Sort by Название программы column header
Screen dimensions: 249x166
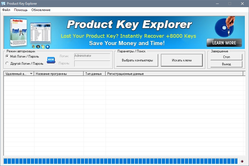click(x=59, y=74)
